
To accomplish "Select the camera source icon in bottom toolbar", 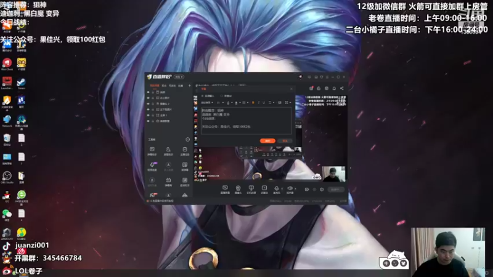I will [x=238, y=188].
